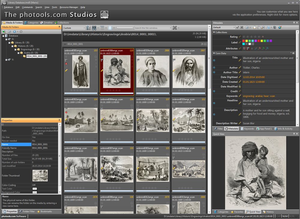Select the yellow label color swatch

pos(247,41)
